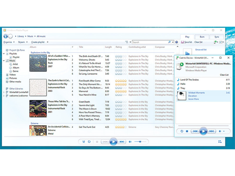This screenshot has height=176, width=235.
Task: Toggle repeat in the main player
Action: point(89,142)
